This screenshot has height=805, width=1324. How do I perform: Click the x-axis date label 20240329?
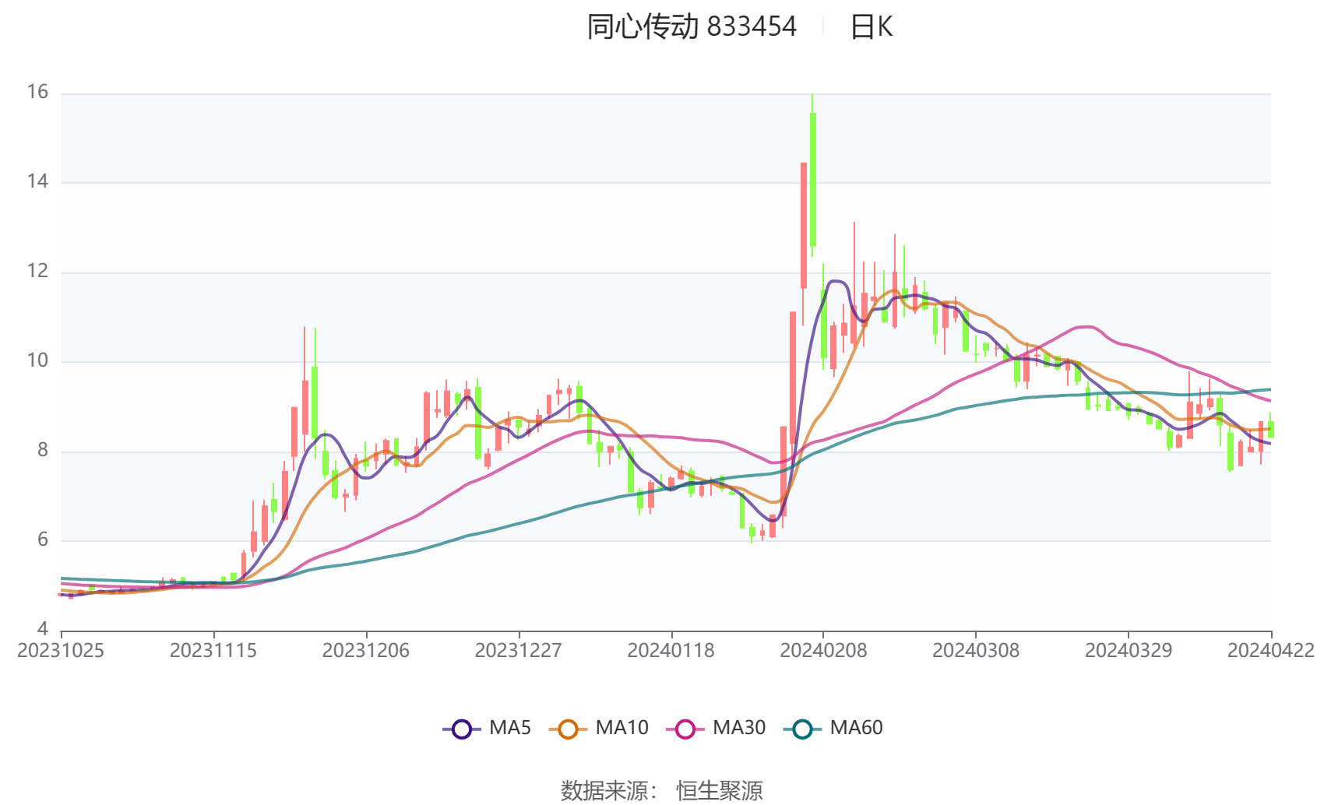[x=1129, y=651]
